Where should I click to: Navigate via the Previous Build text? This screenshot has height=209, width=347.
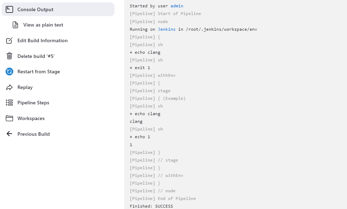coord(33,134)
